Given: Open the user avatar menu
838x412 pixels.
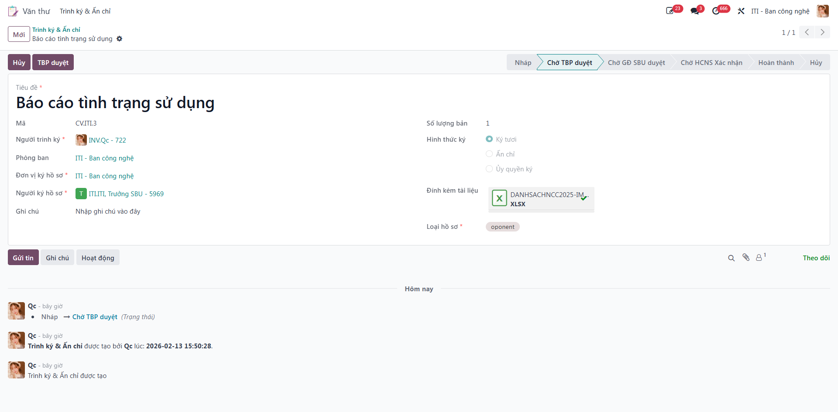Looking at the screenshot, I should pos(823,11).
